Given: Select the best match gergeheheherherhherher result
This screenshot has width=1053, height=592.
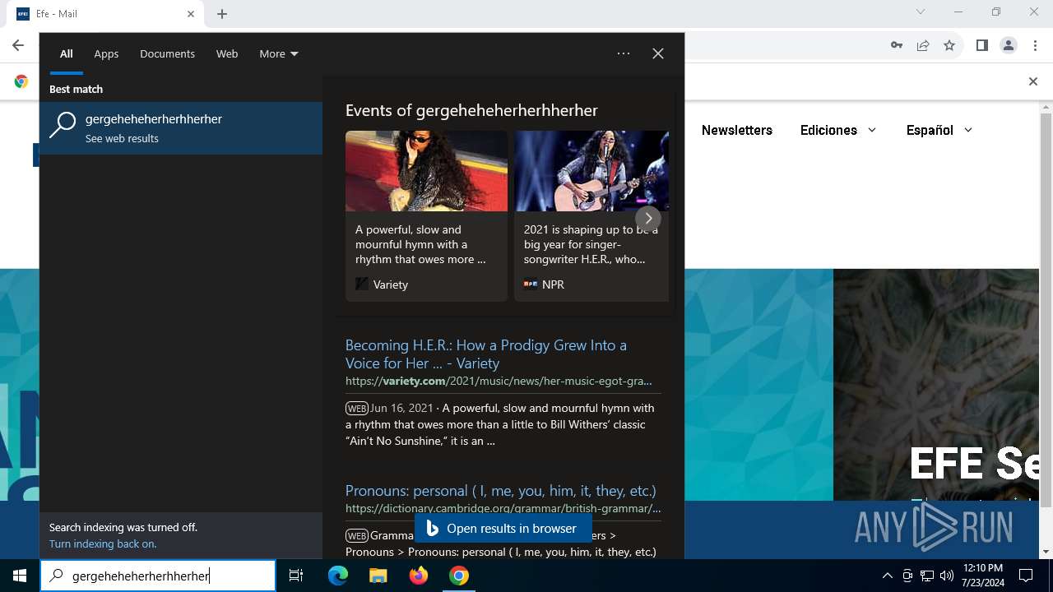Looking at the screenshot, I should click(181, 128).
